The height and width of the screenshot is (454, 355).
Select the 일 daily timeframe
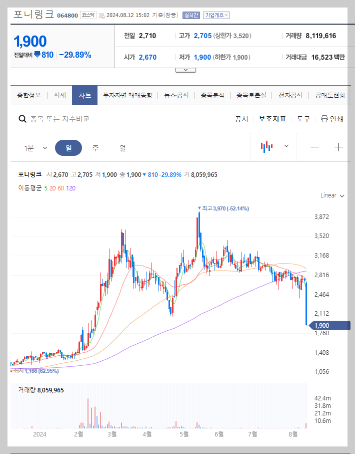(68, 147)
